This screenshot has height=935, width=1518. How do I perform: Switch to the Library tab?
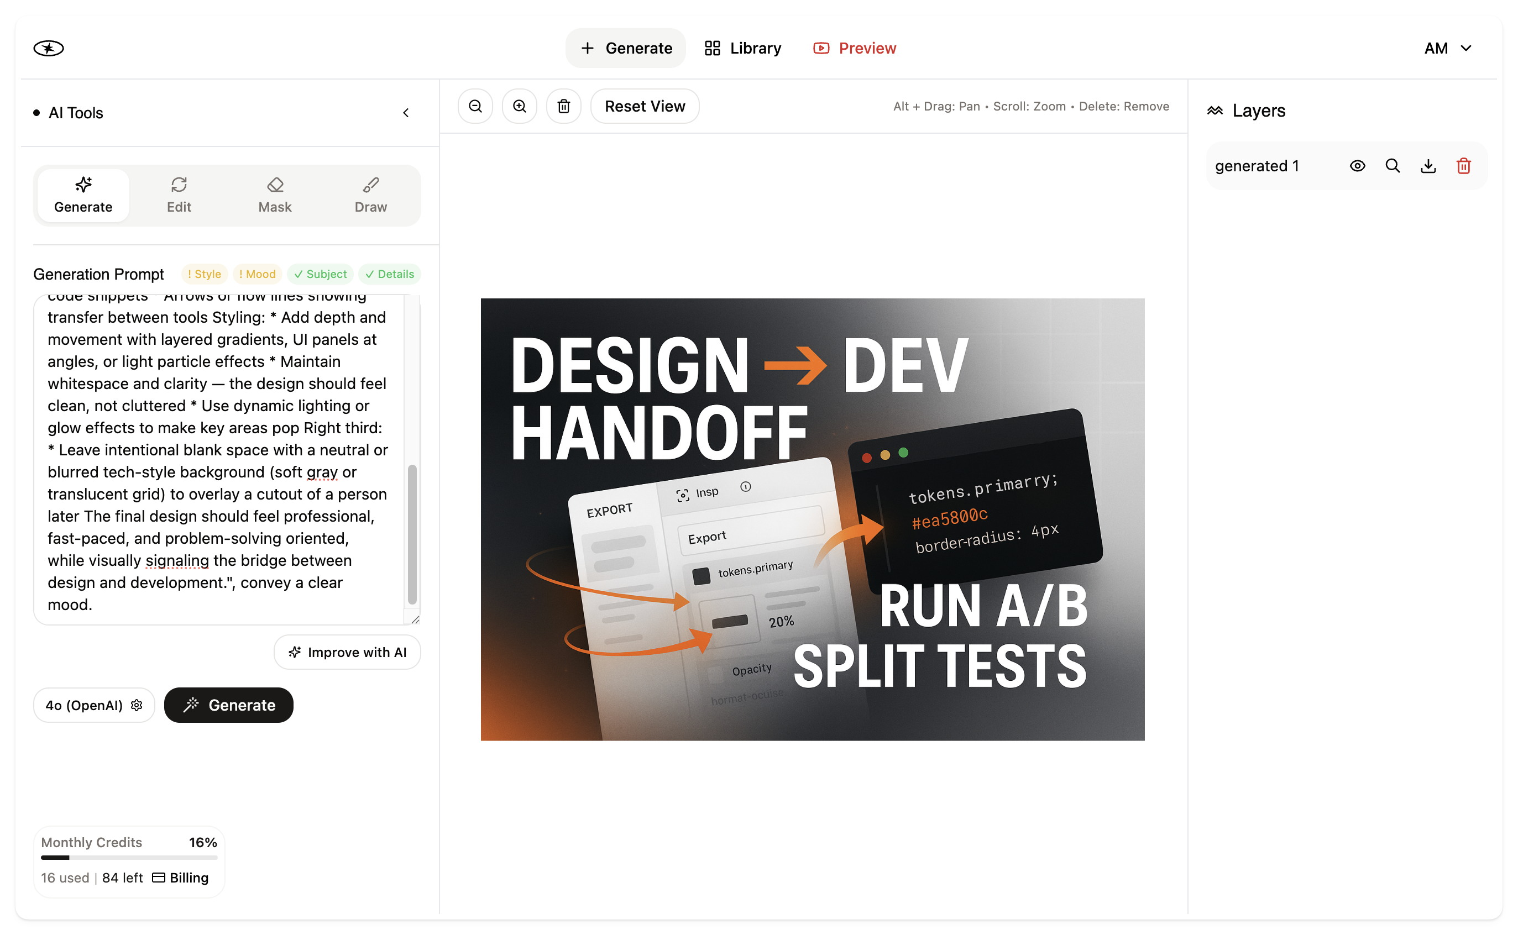pos(742,48)
